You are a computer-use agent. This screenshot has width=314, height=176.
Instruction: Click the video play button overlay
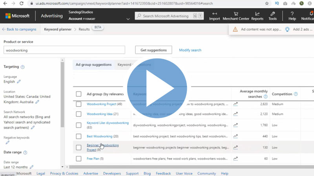point(157,88)
